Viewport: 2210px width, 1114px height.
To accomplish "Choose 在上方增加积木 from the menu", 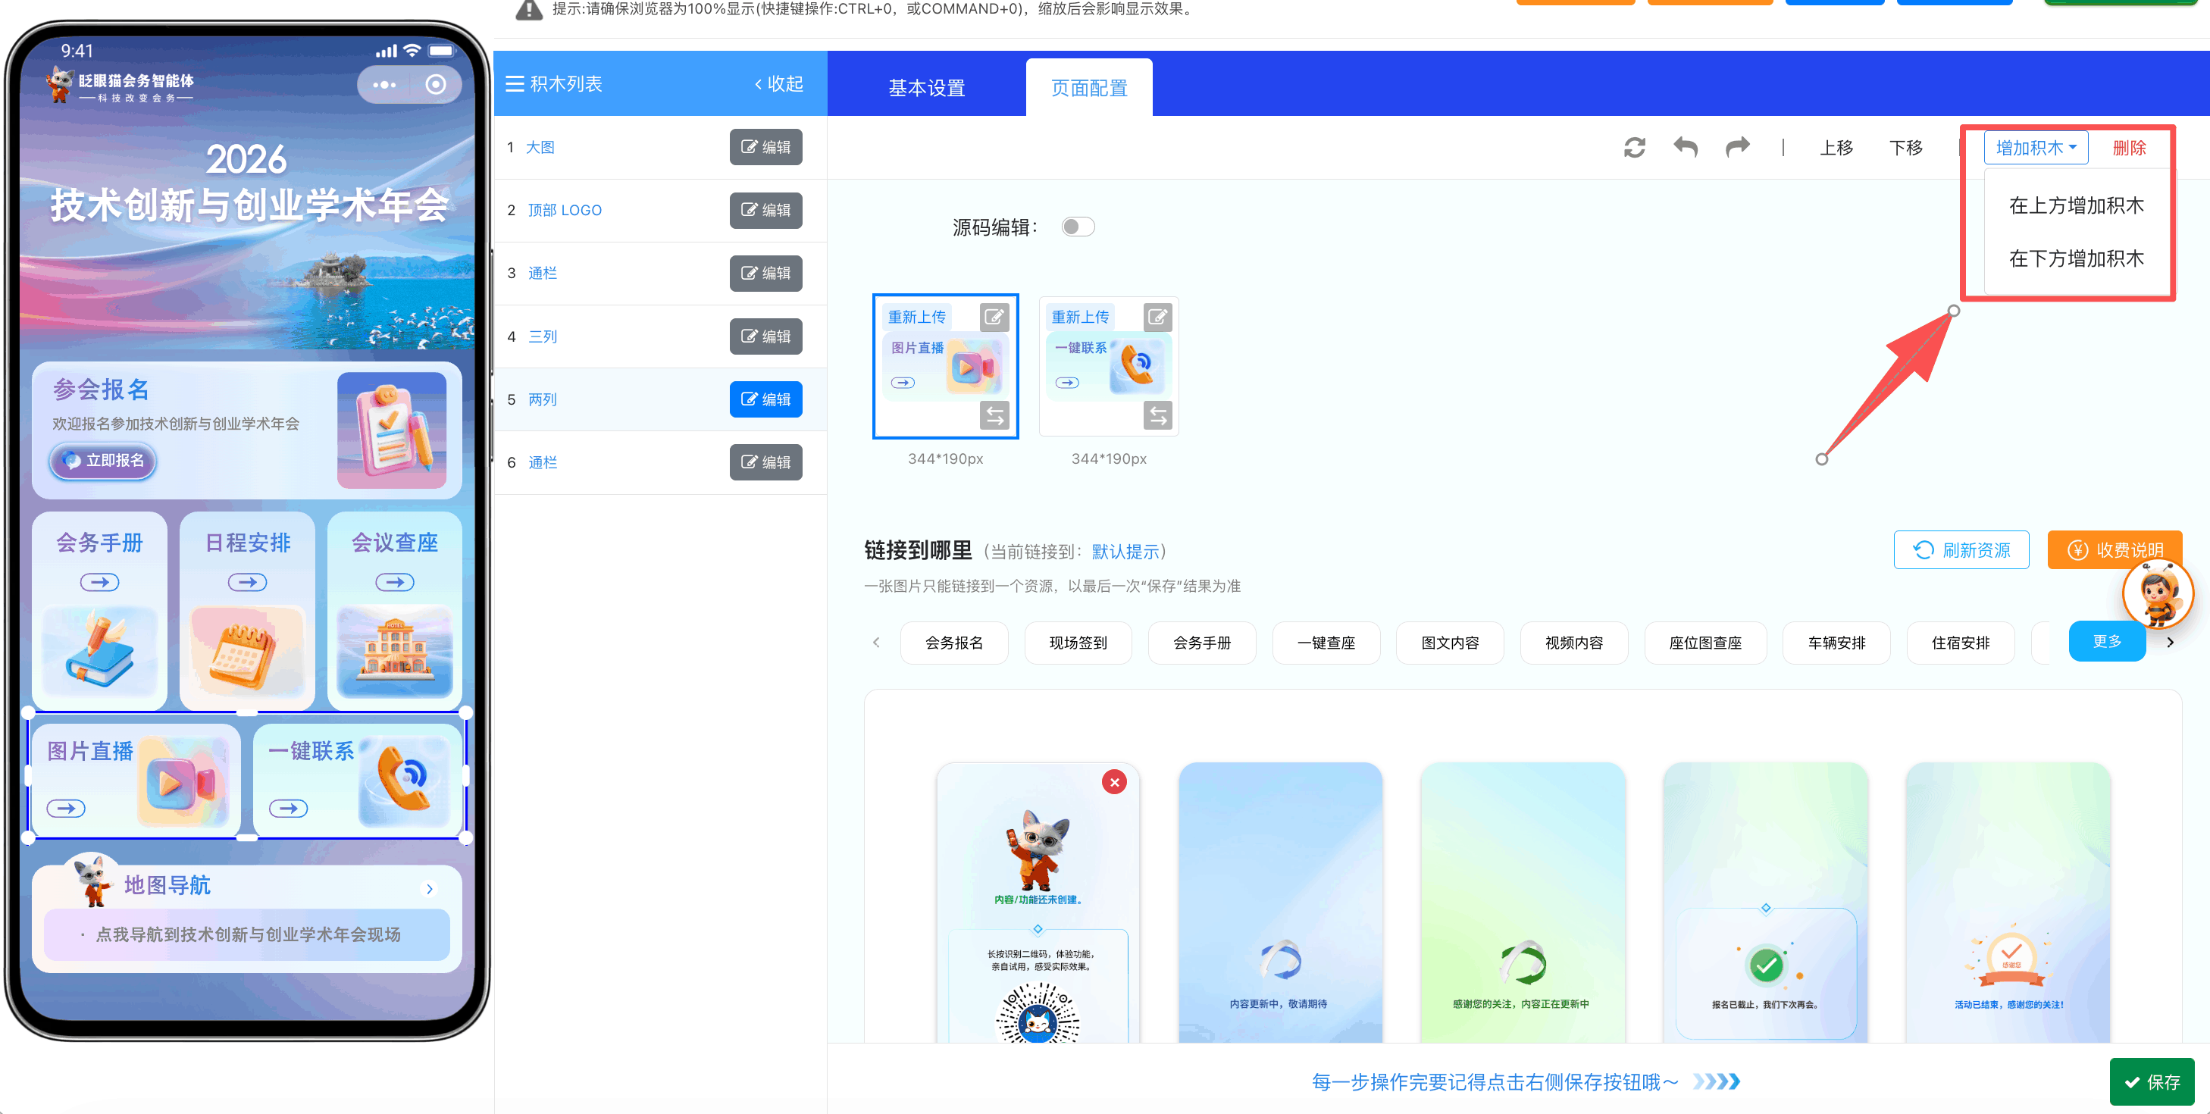I will (2076, 206).
